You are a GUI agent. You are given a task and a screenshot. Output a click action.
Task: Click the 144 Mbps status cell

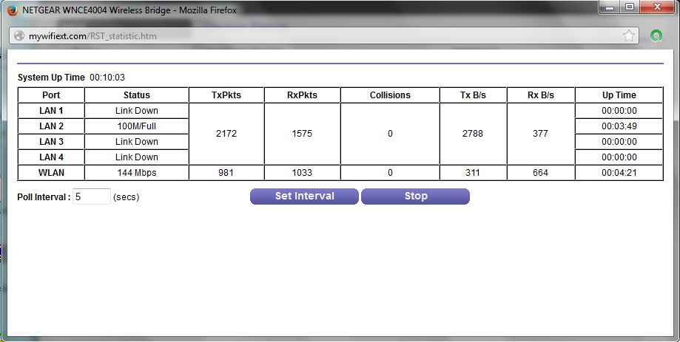pyautogui.click(x=137, y=172)
